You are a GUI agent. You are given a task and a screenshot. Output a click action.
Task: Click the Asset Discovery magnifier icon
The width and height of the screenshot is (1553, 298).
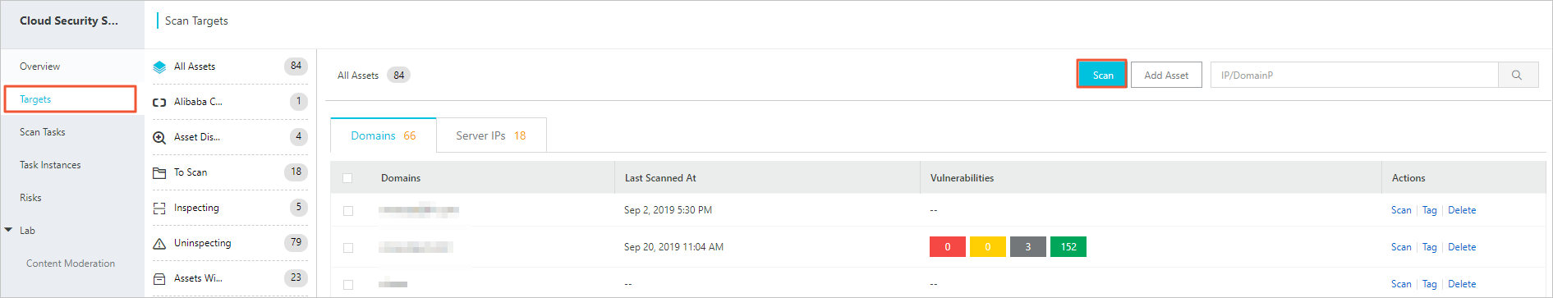159,138
